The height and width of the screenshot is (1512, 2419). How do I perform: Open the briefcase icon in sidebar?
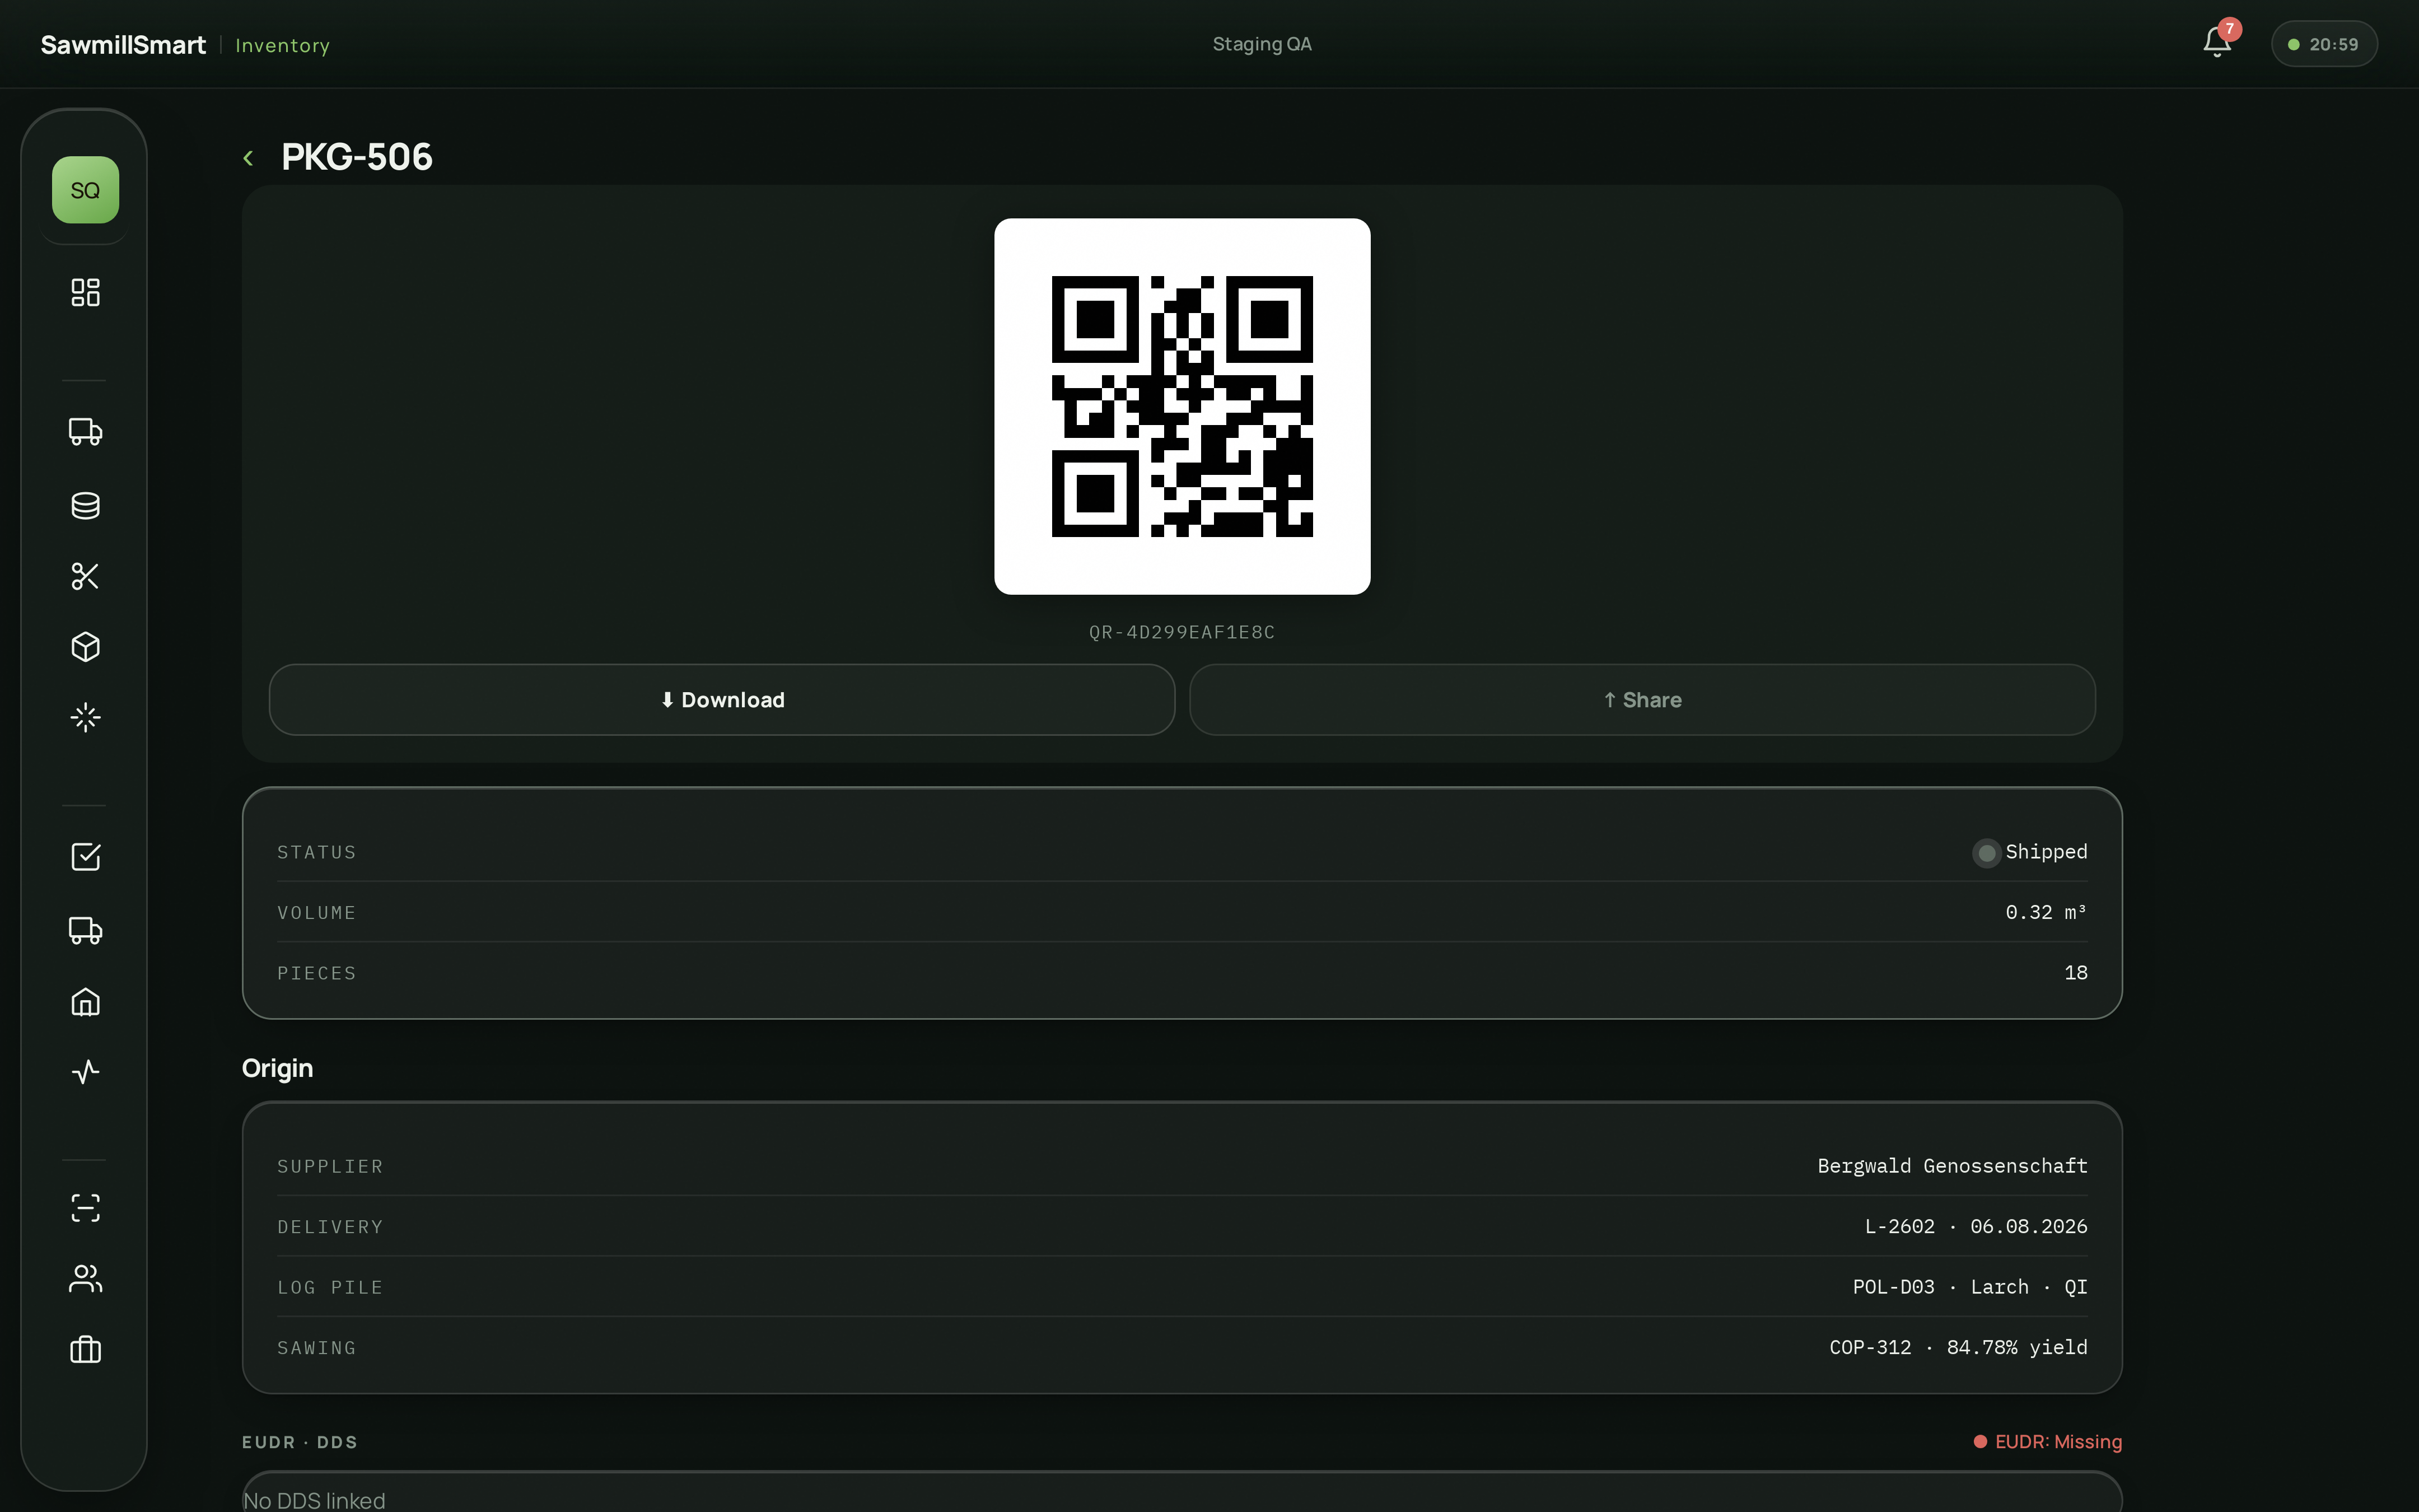(85, 1350)
